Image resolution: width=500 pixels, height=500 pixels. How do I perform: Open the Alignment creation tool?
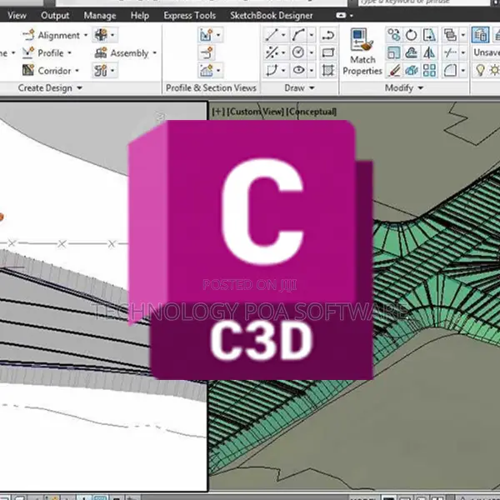click(52, 35)
